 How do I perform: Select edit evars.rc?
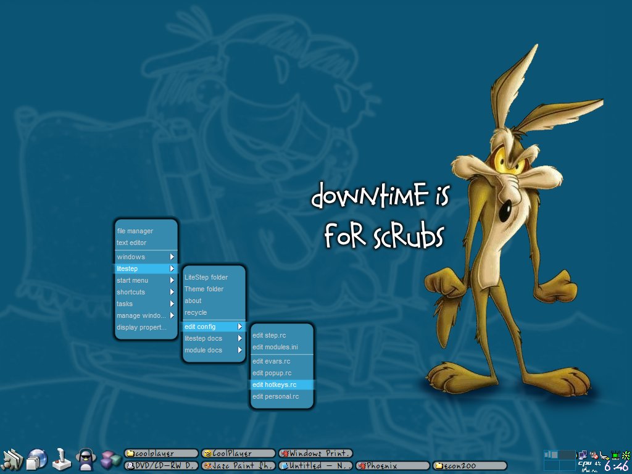[281, 361]
